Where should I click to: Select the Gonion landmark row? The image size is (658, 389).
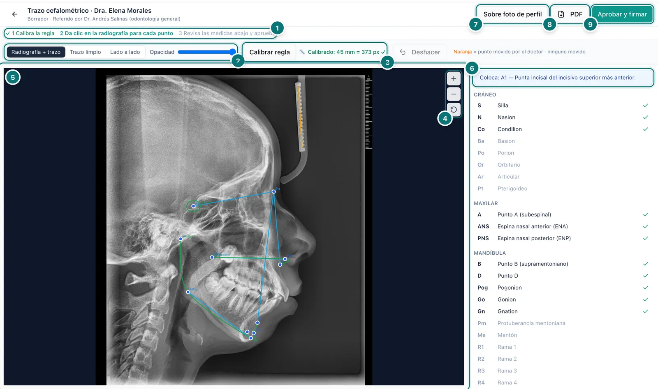click(x=563, y=300)
